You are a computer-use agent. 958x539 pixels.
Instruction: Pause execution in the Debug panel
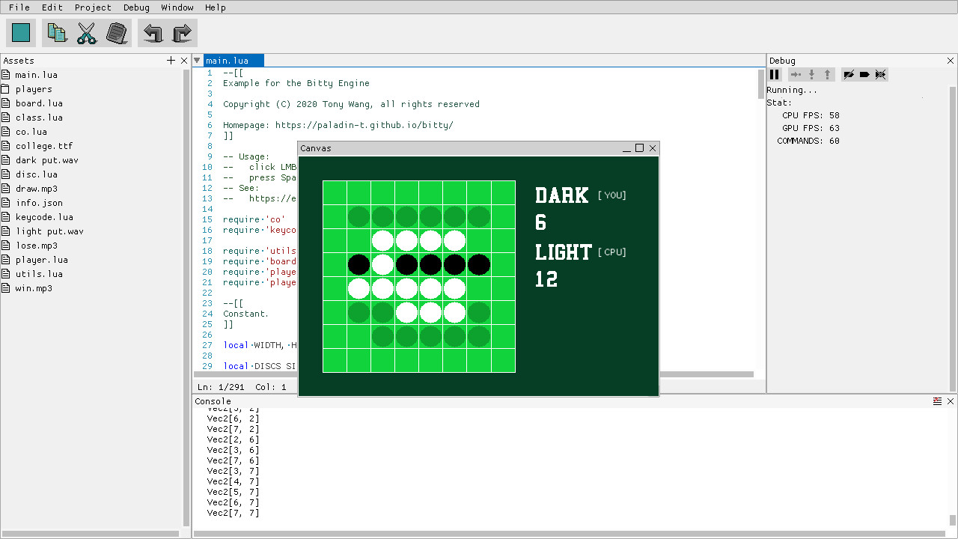(774, 74)
